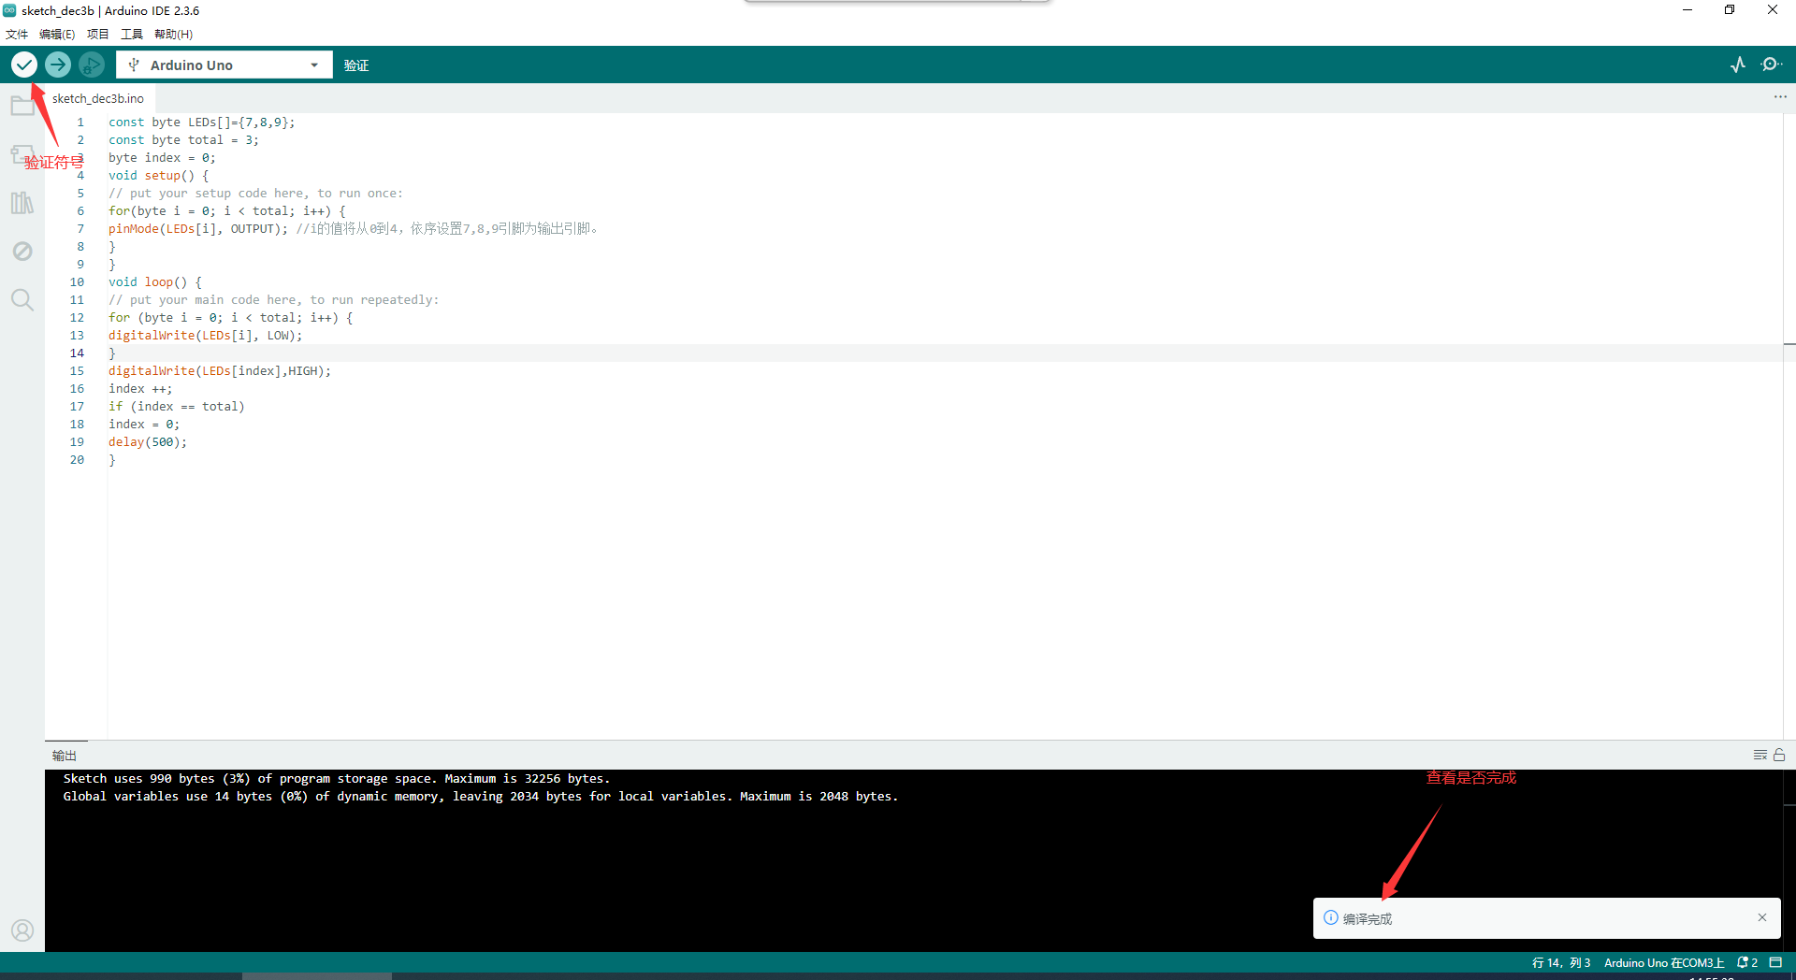The width and height of the screenshot is (1796, 980).
Task: Click the 'Sketch uses 990 bytes' output line
Action: tap(337, 779)
